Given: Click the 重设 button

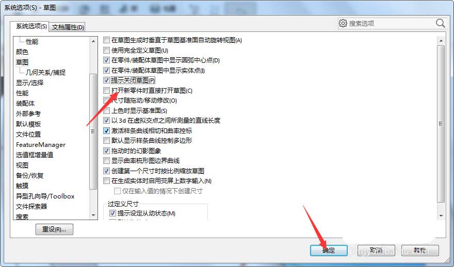Looking at the screenshot, I should tap(54, 229).
